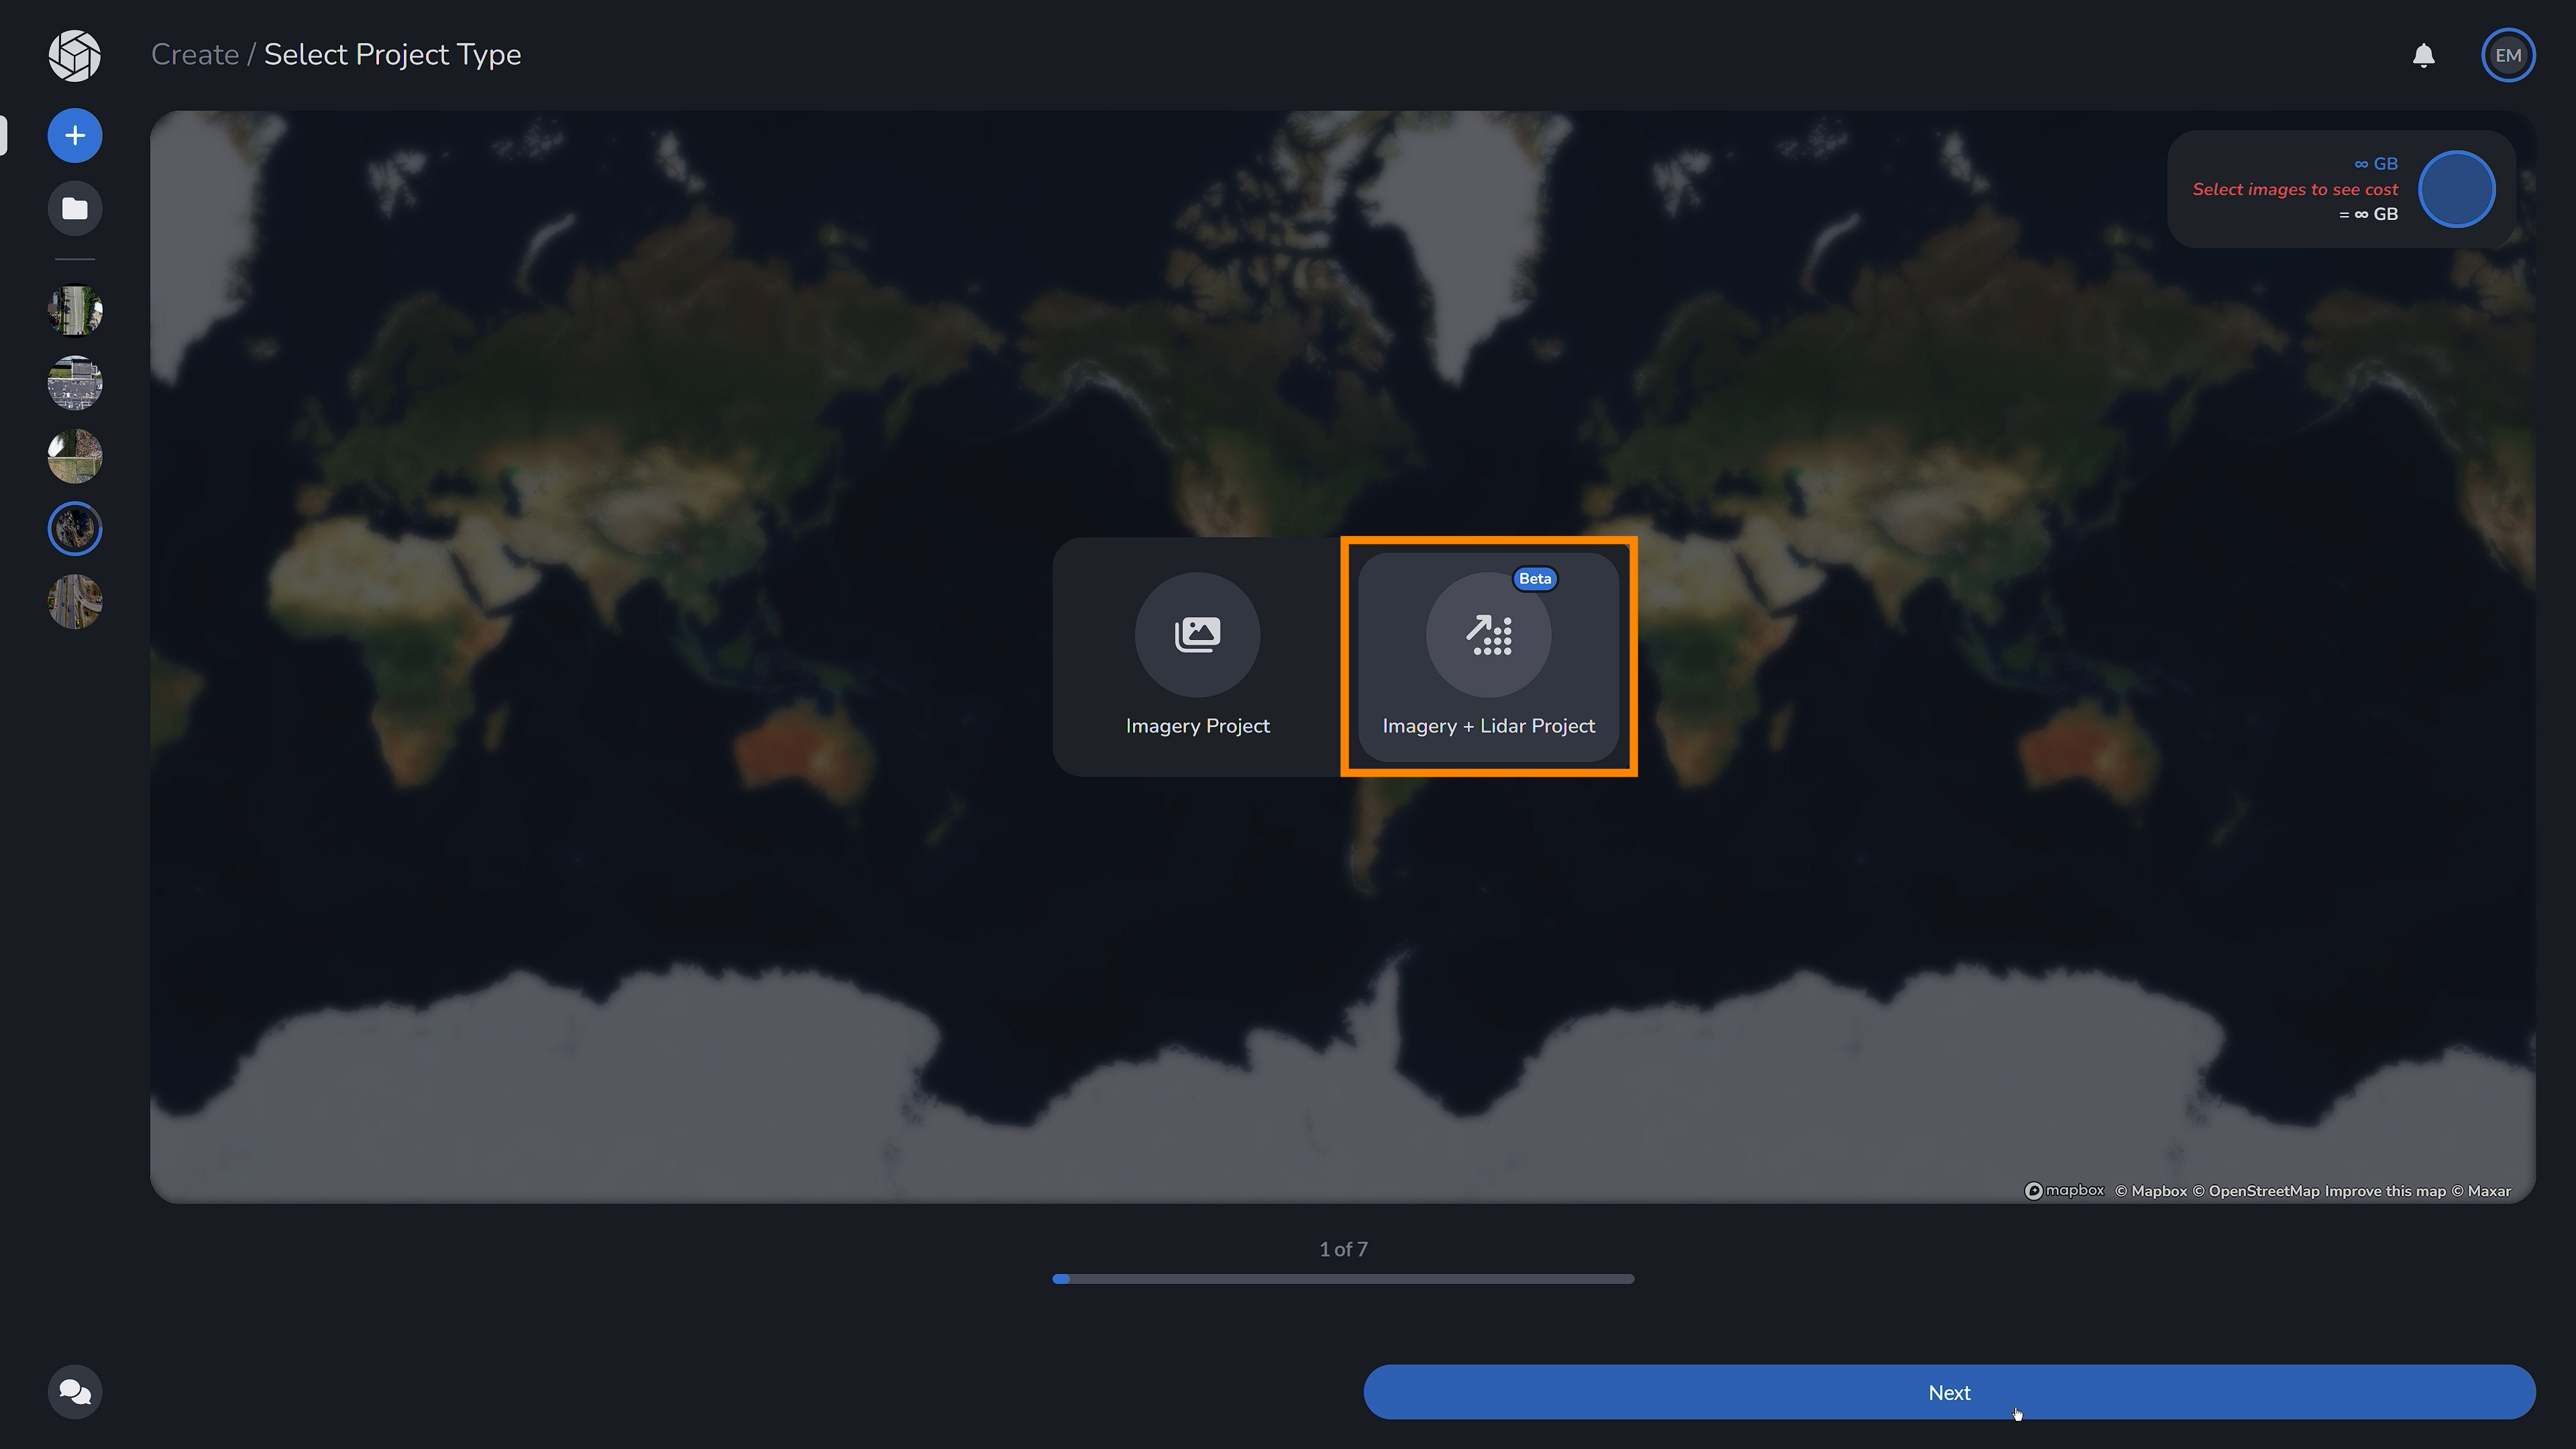2576x1449 pixels.
Task: Open the third project thumbnail in sidebar
Action: [x=75, y=456]
